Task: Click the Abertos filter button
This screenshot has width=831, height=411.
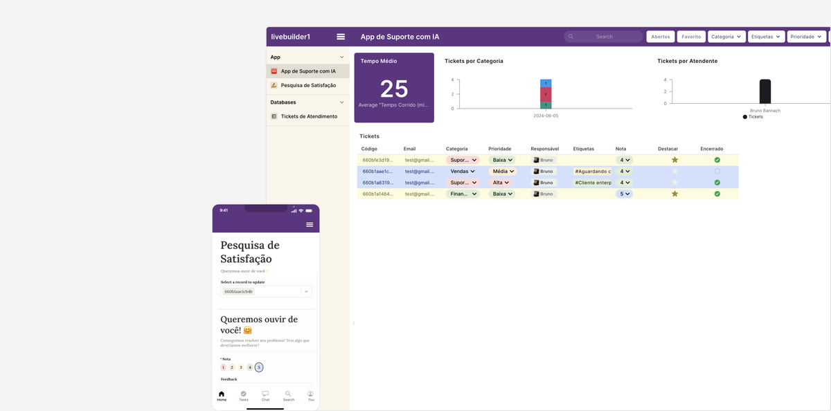Action: click(x=660, y=36)
